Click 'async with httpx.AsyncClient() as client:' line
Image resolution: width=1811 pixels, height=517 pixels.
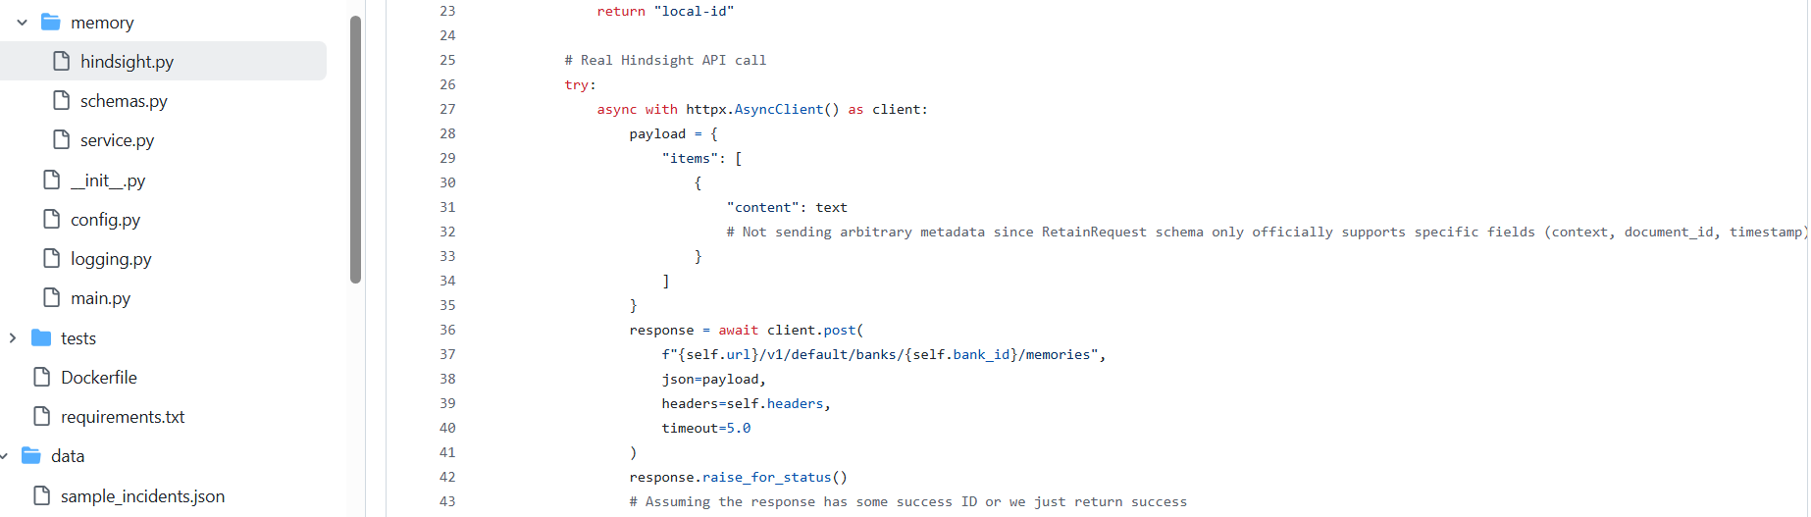[x=762, y=109]
